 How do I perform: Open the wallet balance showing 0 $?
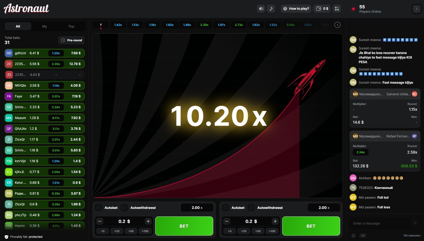322,9
